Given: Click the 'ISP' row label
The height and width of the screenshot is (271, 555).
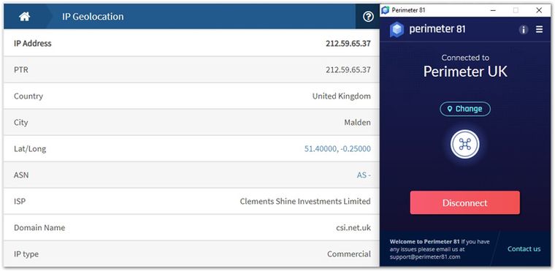Looking at the screenshot, I should coord(20,201).
